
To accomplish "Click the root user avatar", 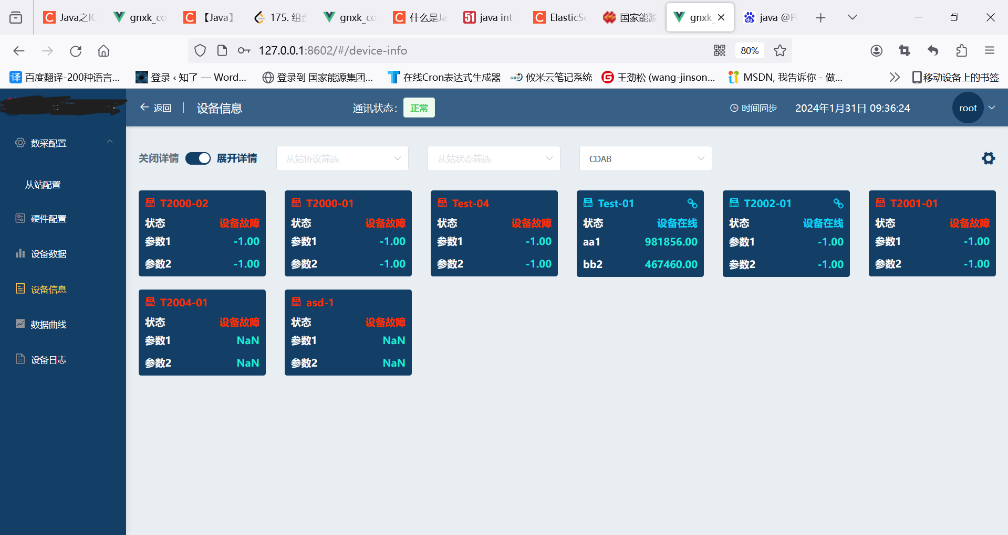I will pos(968,108).
